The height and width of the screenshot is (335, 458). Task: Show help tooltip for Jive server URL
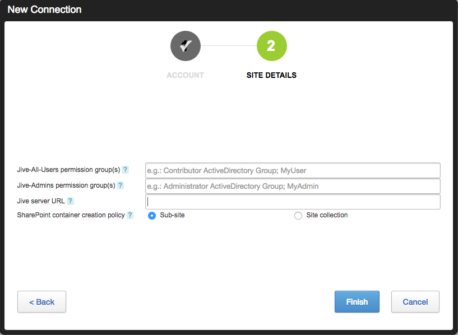coord(70,201)
